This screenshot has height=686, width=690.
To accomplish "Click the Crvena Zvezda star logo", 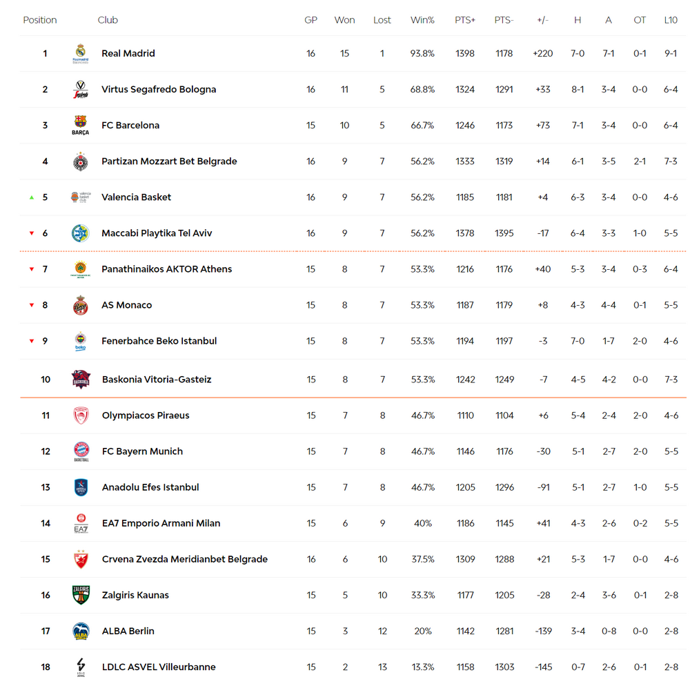I will coord(81,559).
